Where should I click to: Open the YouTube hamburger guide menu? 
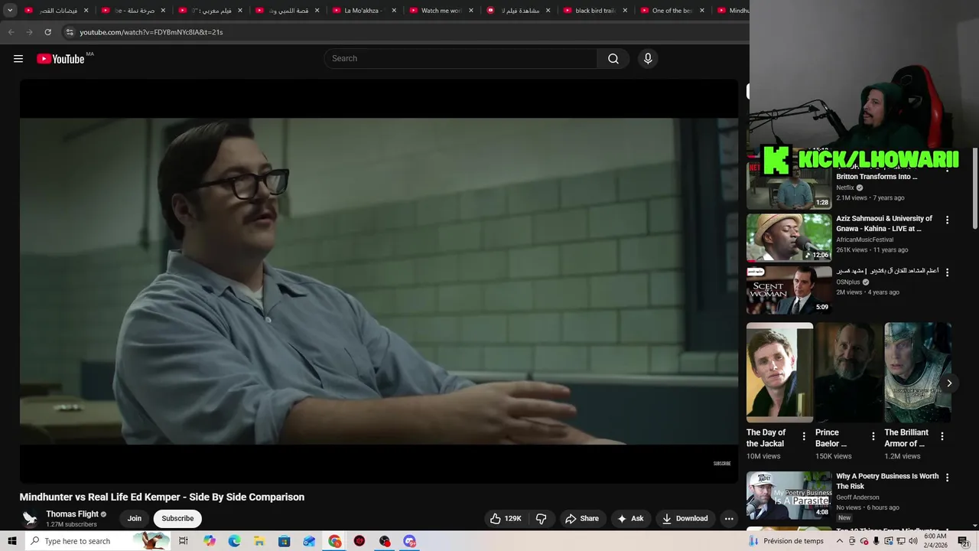tap(18, 59)
